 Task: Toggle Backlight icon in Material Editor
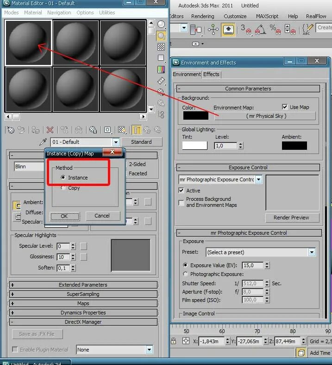[161, 36]
